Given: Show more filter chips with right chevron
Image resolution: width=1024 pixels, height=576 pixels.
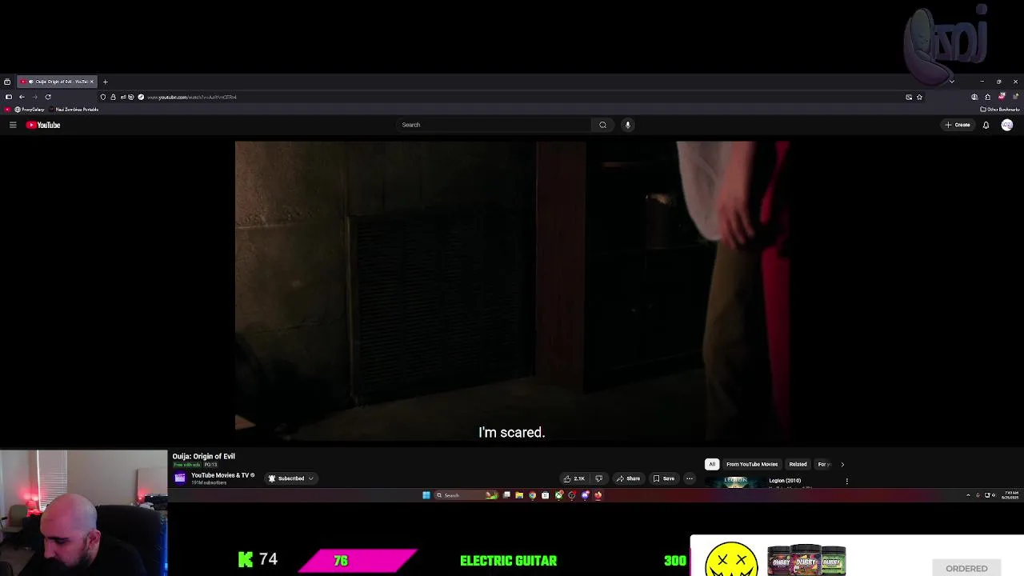Looking at the screenshot, I should [x=842, y=464].
